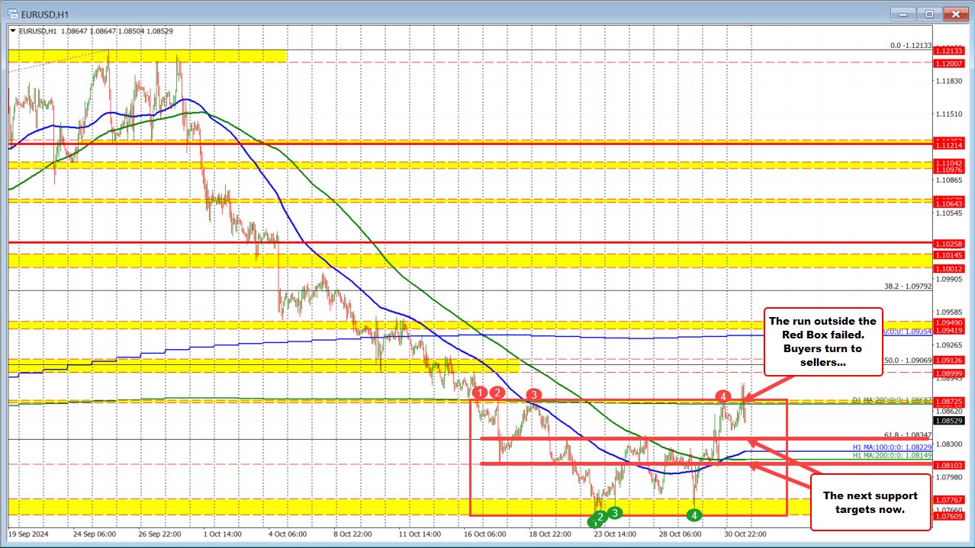Click the restore window button
Viewport: 975px width, 548px height.
coord(928,14)
